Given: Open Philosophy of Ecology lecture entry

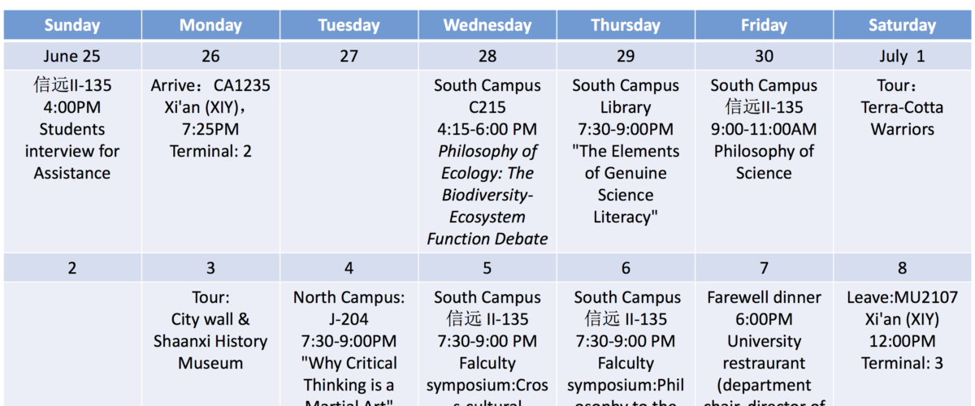Looking at the screenshot, I should pyautogui.click(x=487, y=162).
